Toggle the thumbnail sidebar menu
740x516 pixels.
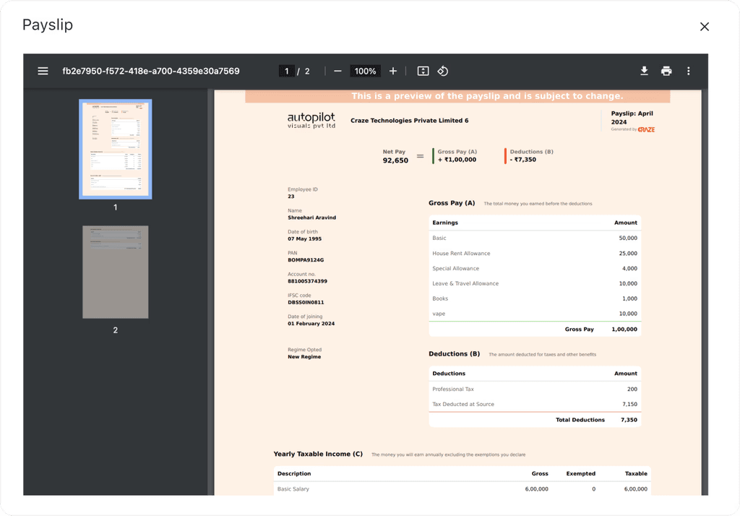(43, 71)
